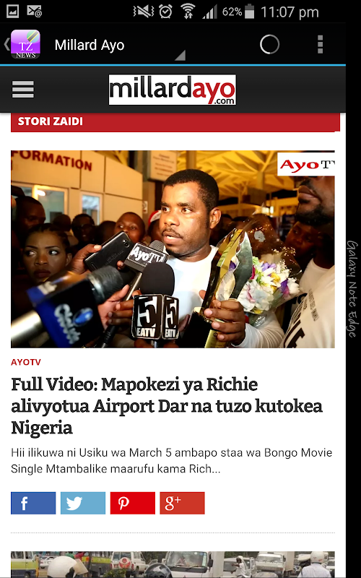Open Full Video Mapokezi ya Richie headline
Screen dimensions: 361x578
pyautogui.click(x=167, y=406)
